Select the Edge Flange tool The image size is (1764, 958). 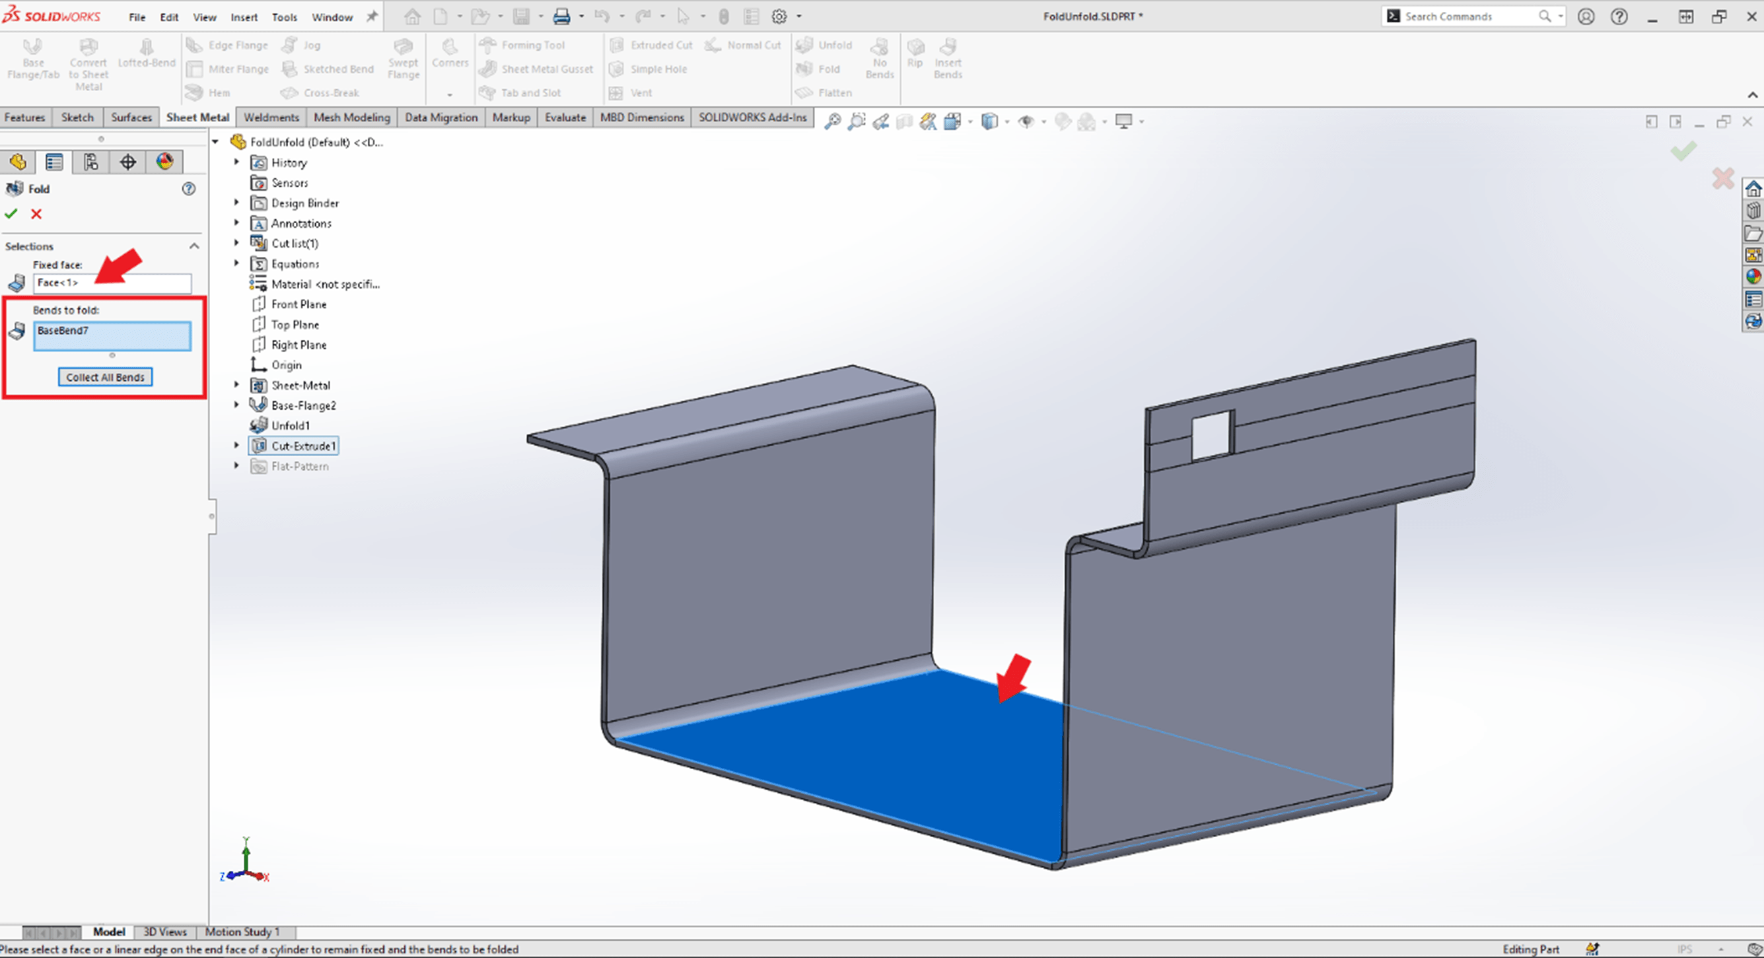pyautogui.click(x=227, y=44)
